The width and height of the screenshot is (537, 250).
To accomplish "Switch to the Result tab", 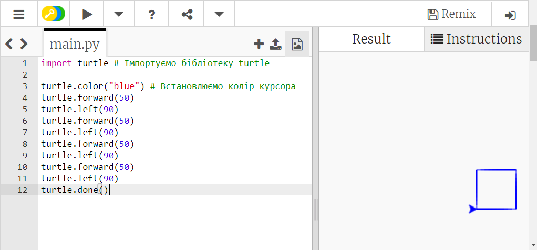I will coord(371,39).
